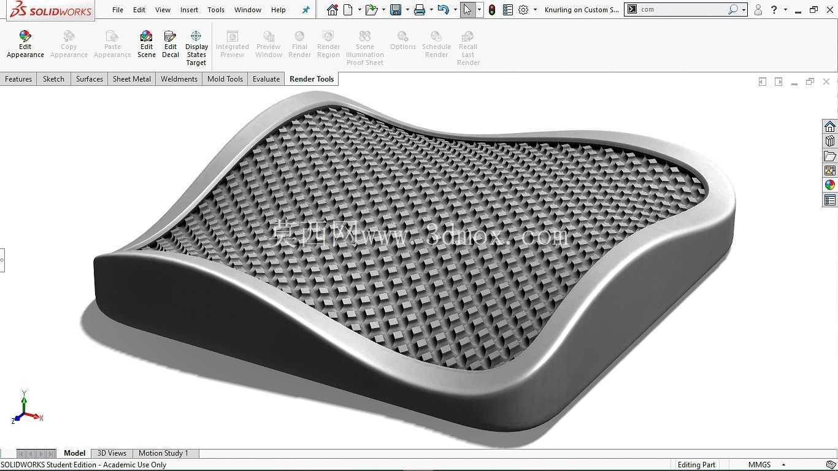838x471 pixels.
Task: Open Display States Target
Action: point(196,48)
